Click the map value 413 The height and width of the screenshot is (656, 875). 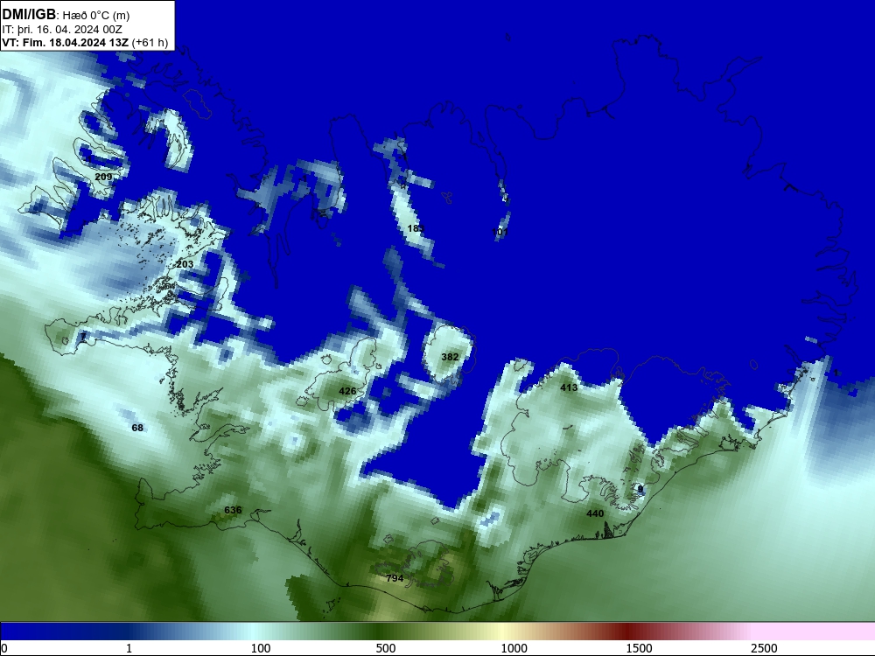tap(569, 387)
